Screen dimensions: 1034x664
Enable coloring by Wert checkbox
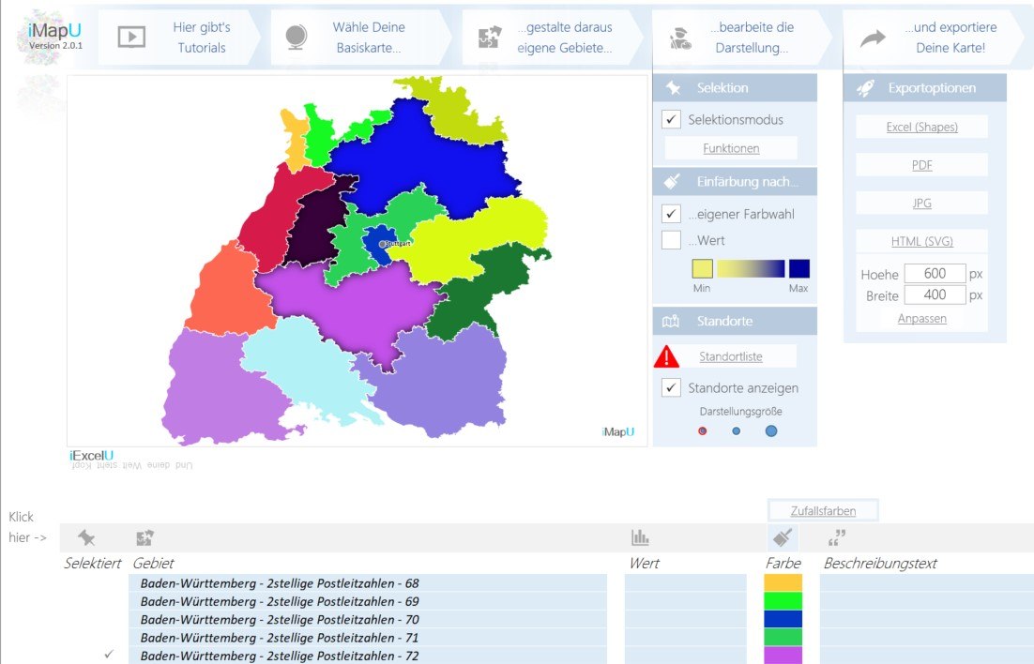(x=671, y=240)
